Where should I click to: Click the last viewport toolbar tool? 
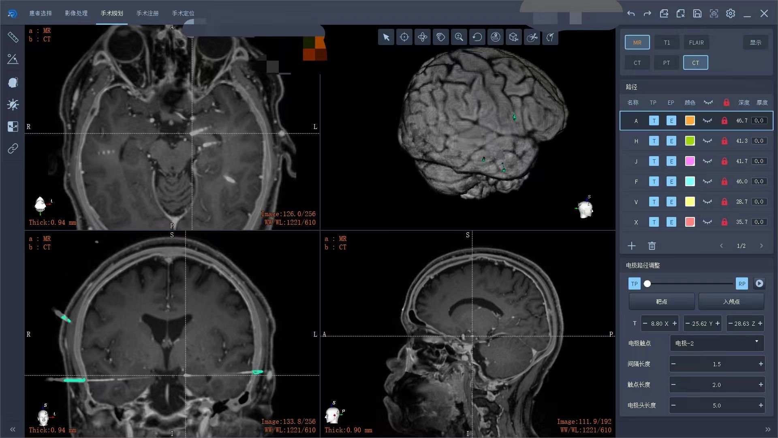coord(550,37)
